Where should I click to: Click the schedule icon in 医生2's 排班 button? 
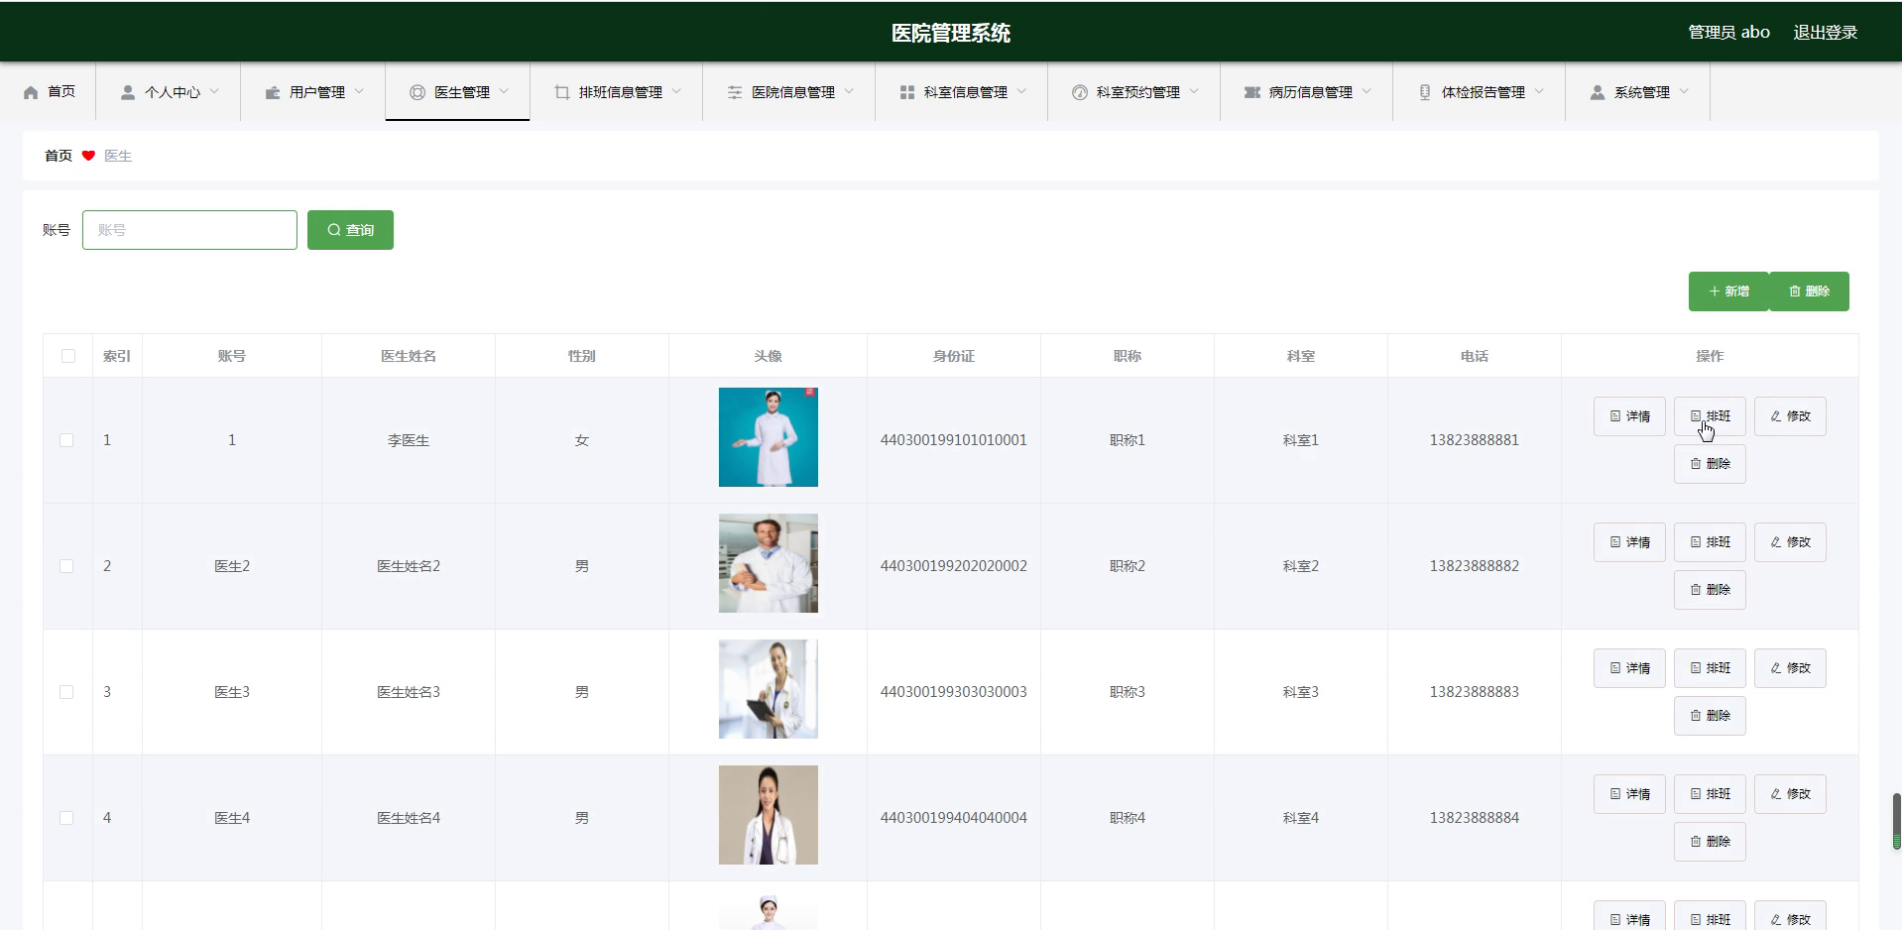pos(1696,542)
